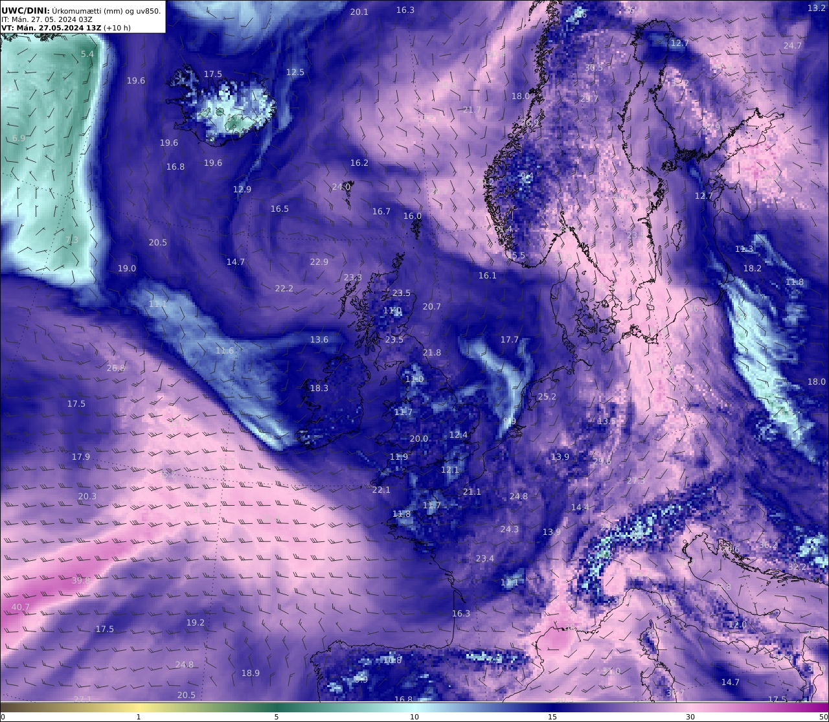Viewport: 829px width, 722px height.
Task: Click the 18.9 value north of Spain
Action: [x=251, y=673]
